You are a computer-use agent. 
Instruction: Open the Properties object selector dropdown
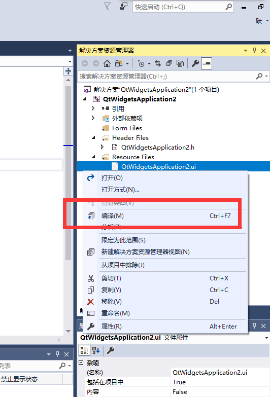pos(266,338)
